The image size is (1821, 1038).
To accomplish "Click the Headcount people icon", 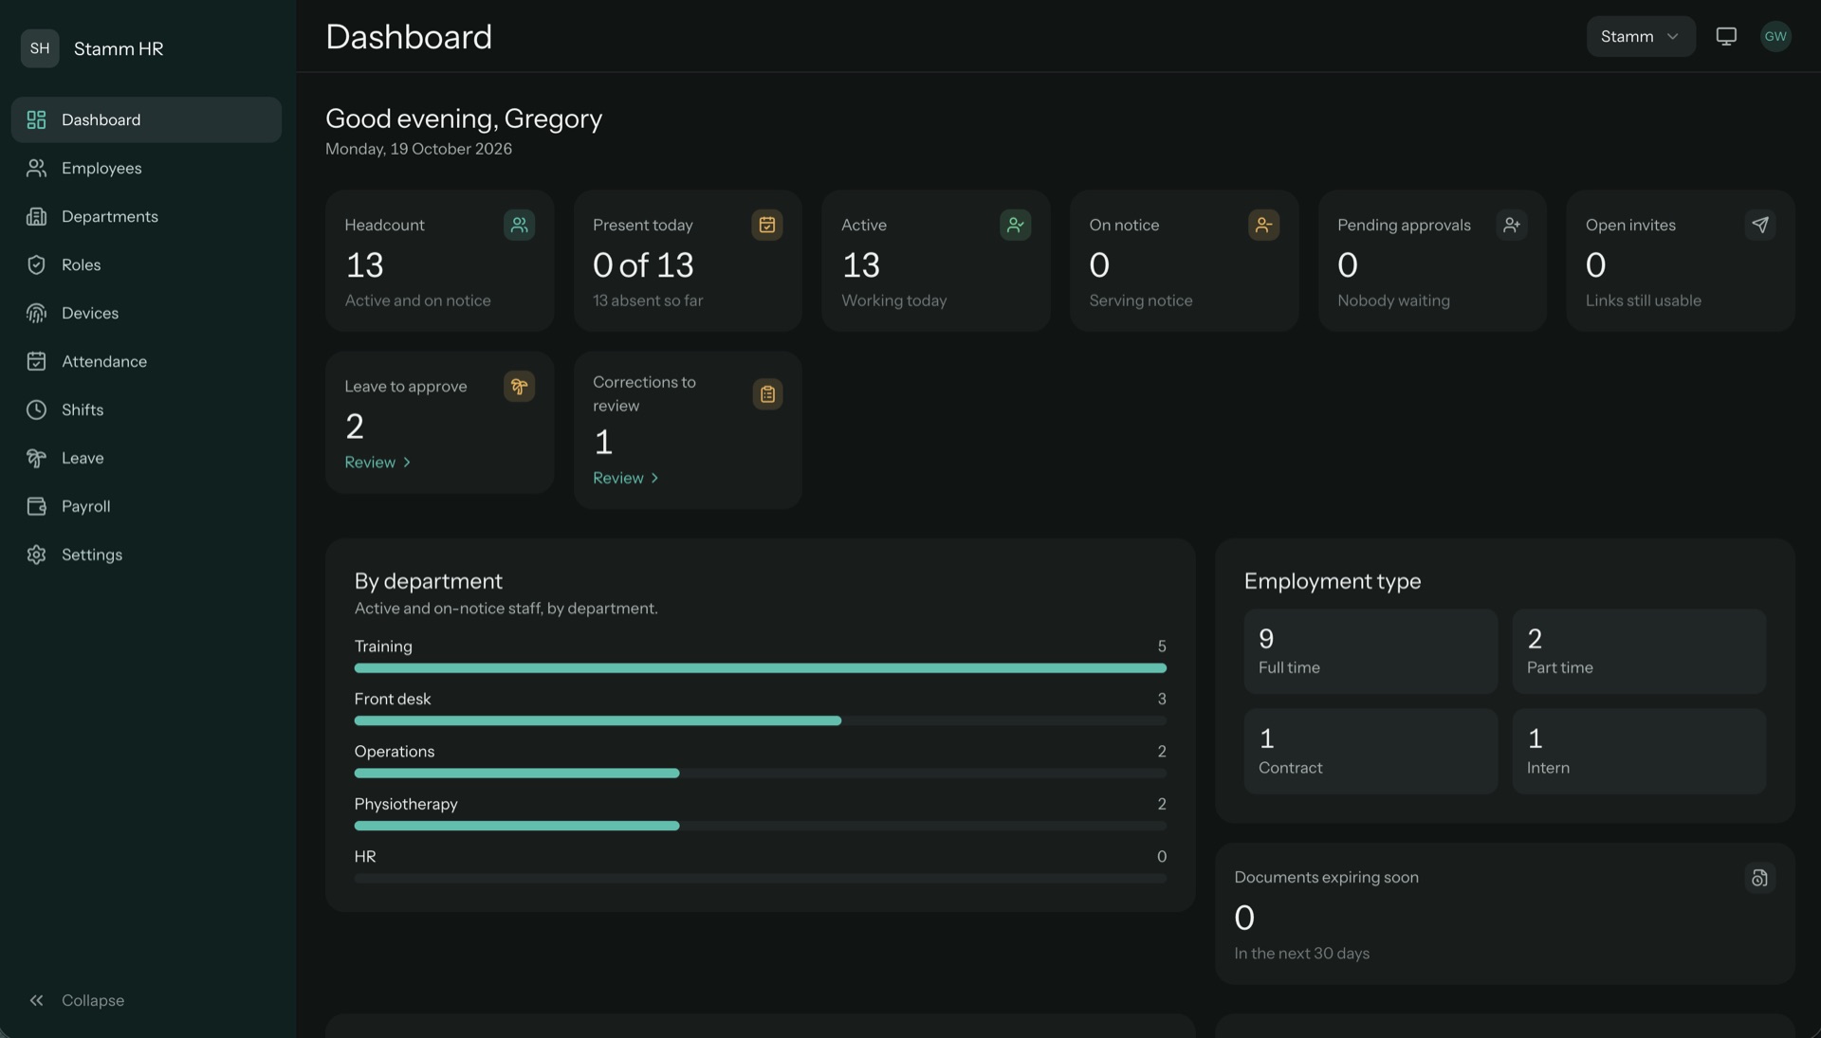I will 519,225.
